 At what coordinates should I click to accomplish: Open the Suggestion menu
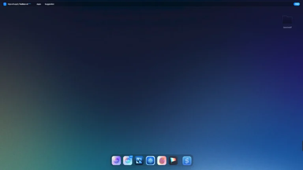50,4
